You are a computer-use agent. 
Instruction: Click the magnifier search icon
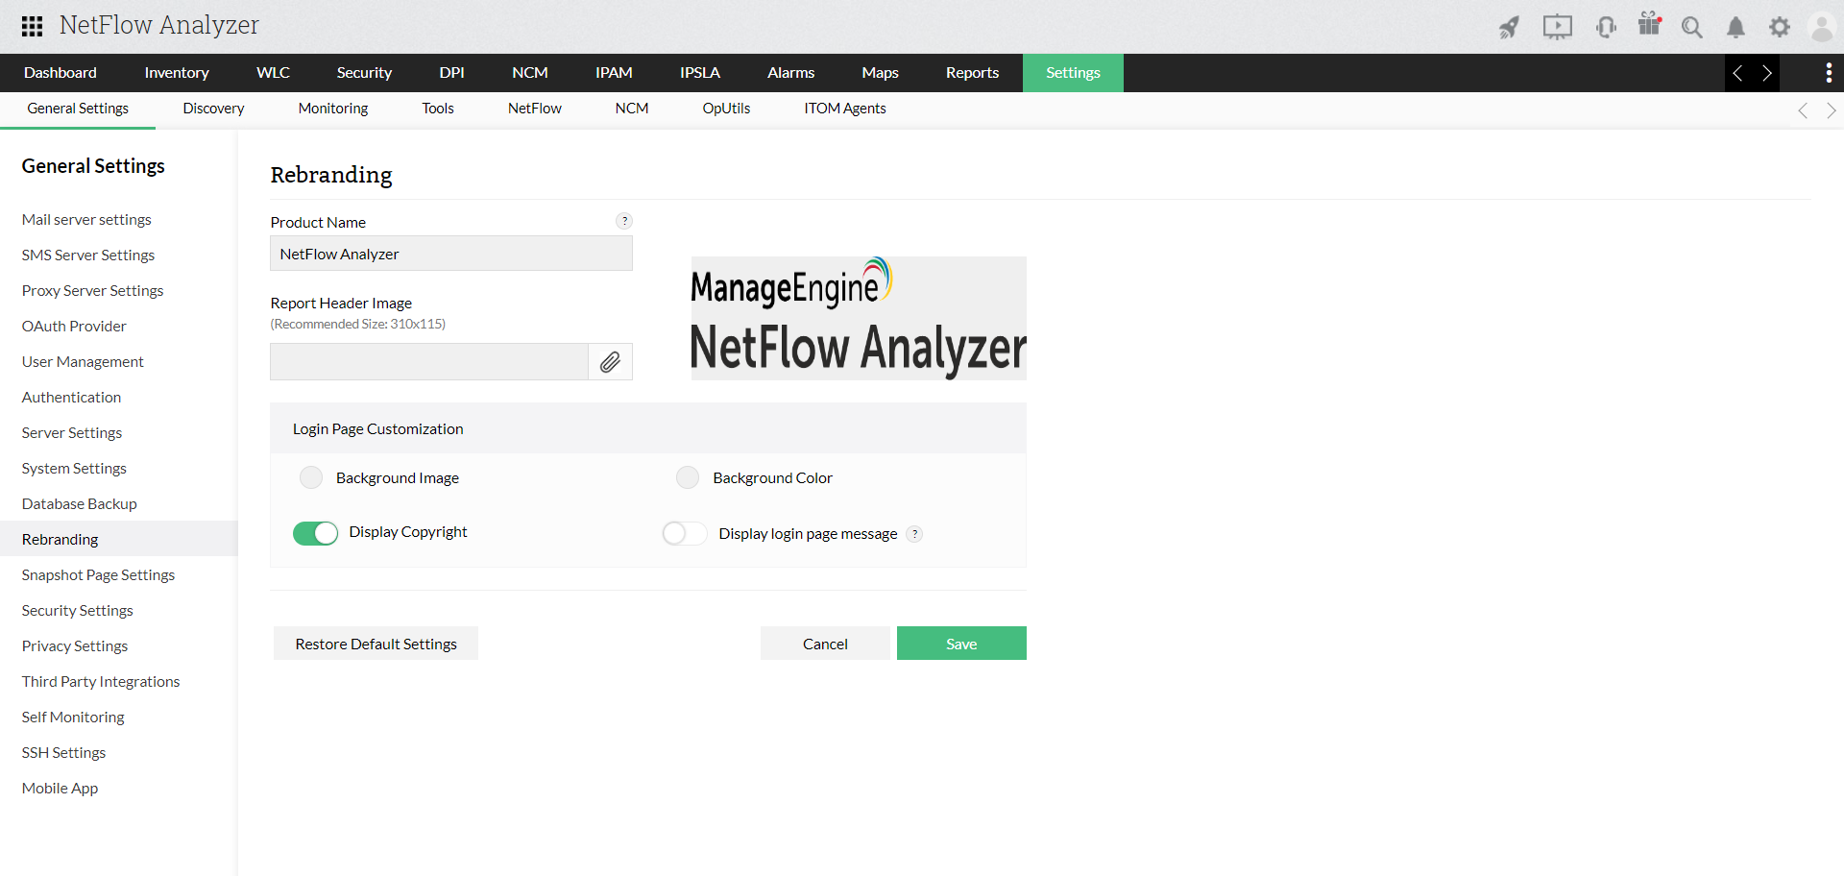pyautogui.click(x=1692, y=27)
